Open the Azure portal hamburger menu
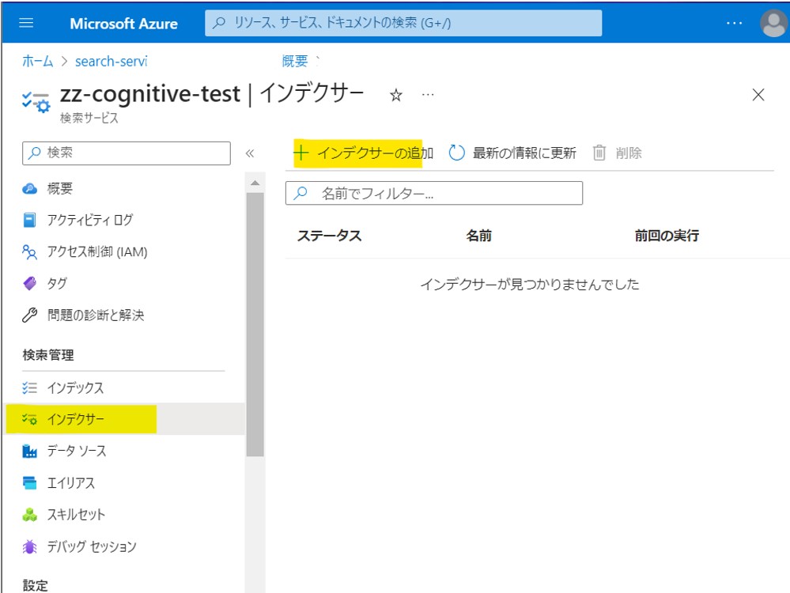Viewport: 790px width, 593px height. click(x=25, y=23)
